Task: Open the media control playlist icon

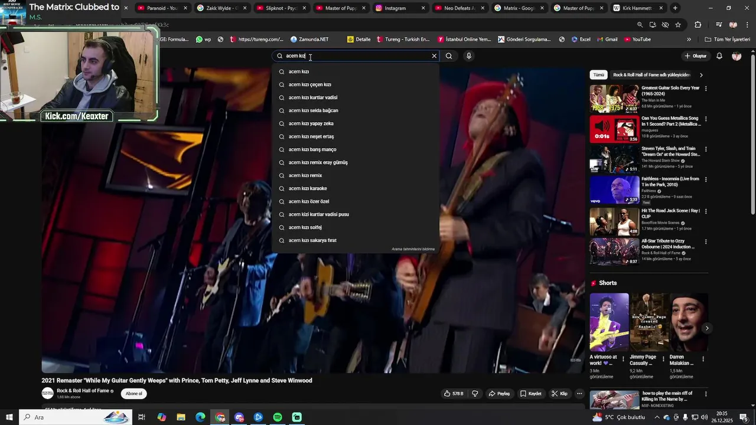Action: [x=719, y=25]
